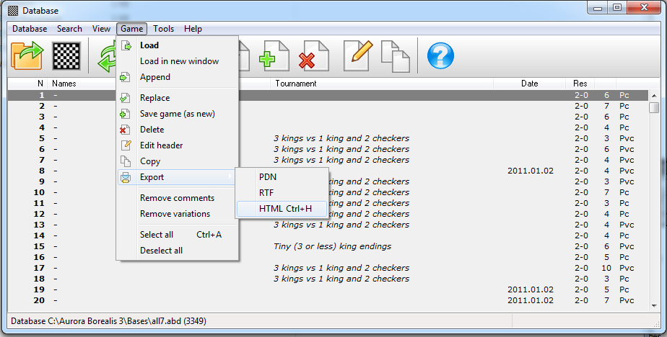Open the View menu

[x=101, y=29]
